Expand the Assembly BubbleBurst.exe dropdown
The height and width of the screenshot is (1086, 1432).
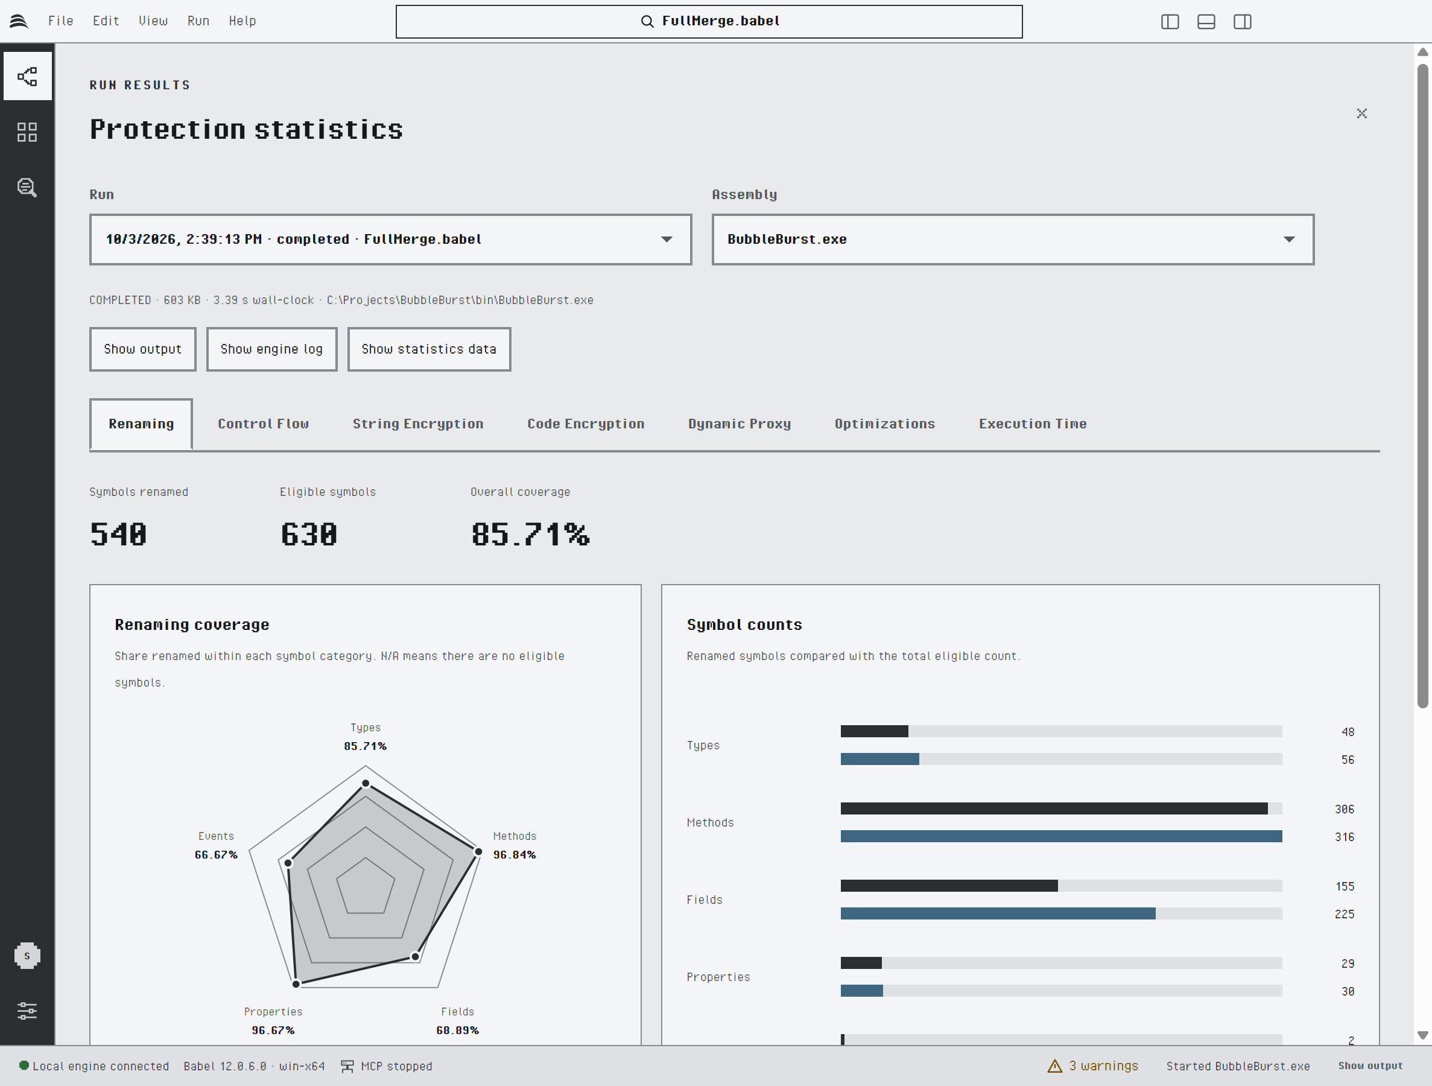click(1013, 240)
